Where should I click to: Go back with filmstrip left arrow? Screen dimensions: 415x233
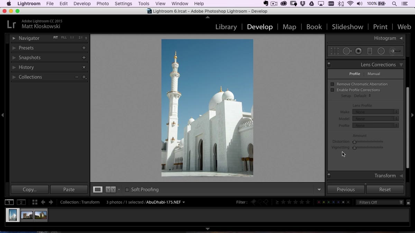pos(43,202)
